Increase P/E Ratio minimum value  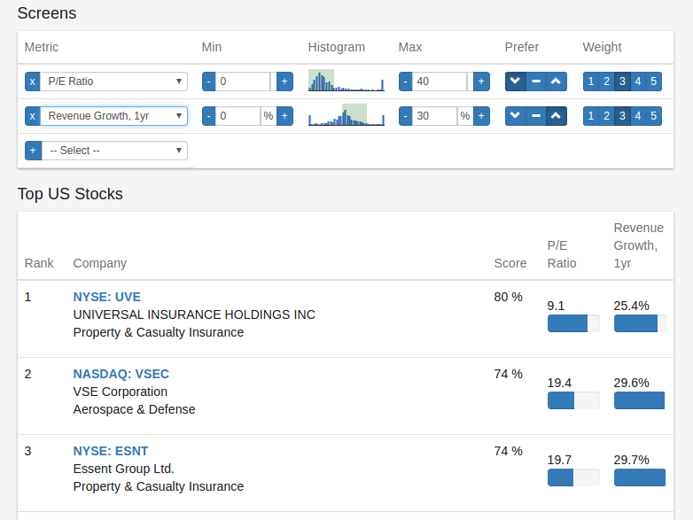click(284, 81)
